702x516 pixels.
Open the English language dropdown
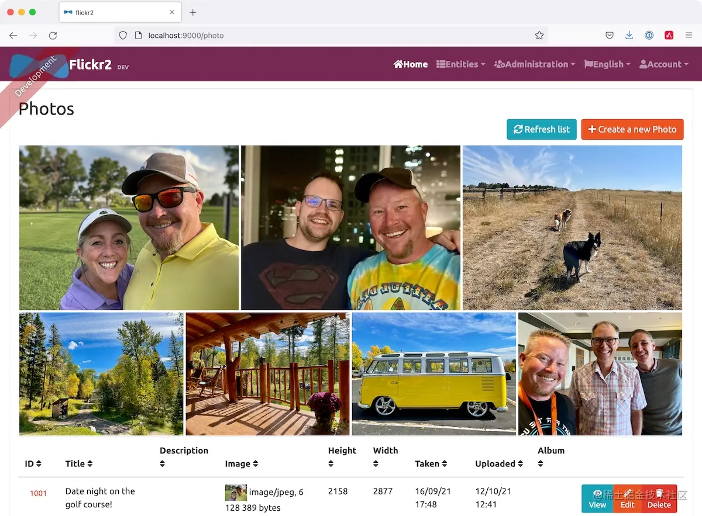pyautogui.click(x=607, y=64)
